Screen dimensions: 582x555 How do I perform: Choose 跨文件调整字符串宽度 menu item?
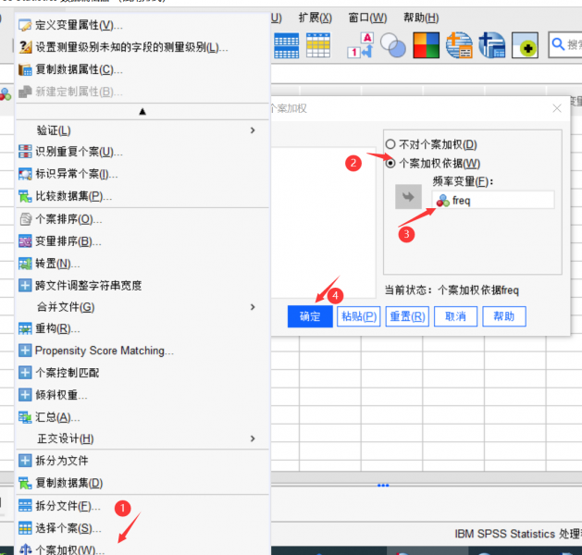pos(142,285)
